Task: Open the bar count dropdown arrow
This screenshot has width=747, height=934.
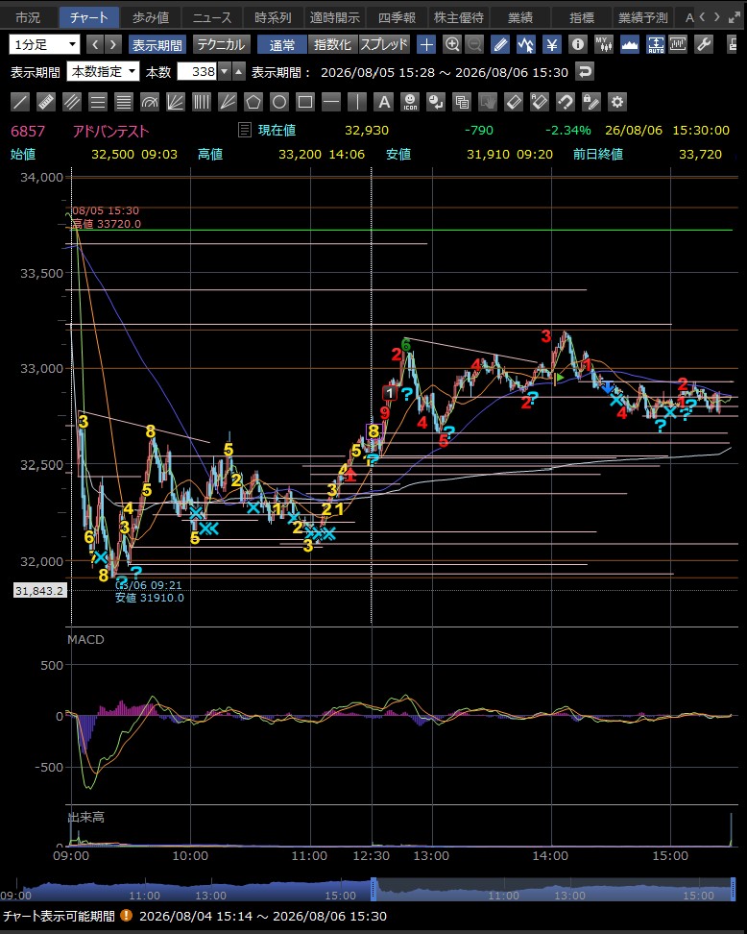Action: click(x=224, y=72)
